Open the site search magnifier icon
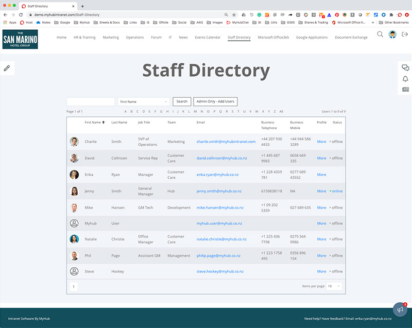The image size is (412, 328). 380,34
